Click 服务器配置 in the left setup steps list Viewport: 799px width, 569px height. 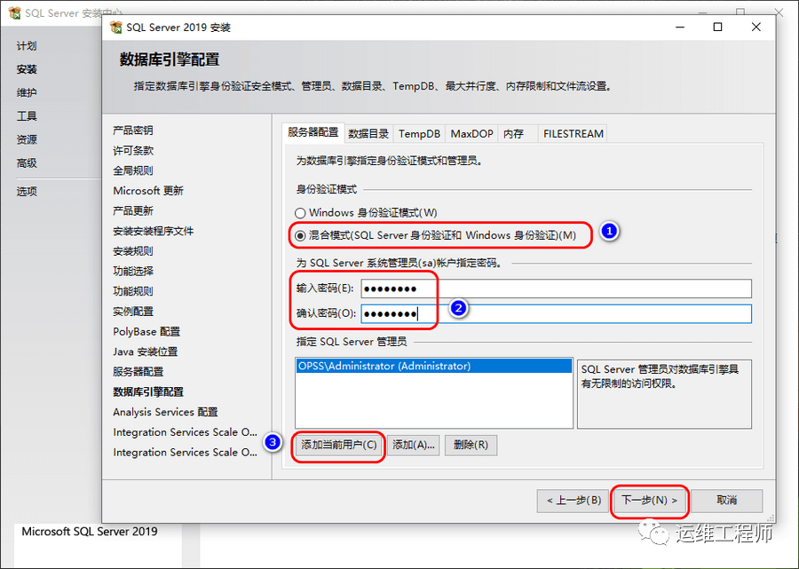(x=138, y=372)
